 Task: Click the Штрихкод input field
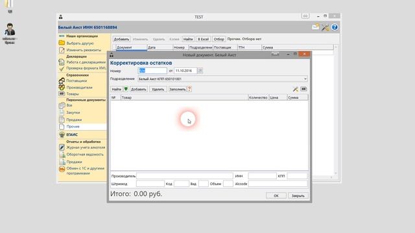150,184
